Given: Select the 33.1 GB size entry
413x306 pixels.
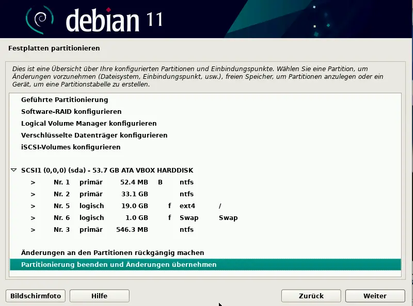Looking at the screenshot, I should (135, 194).
